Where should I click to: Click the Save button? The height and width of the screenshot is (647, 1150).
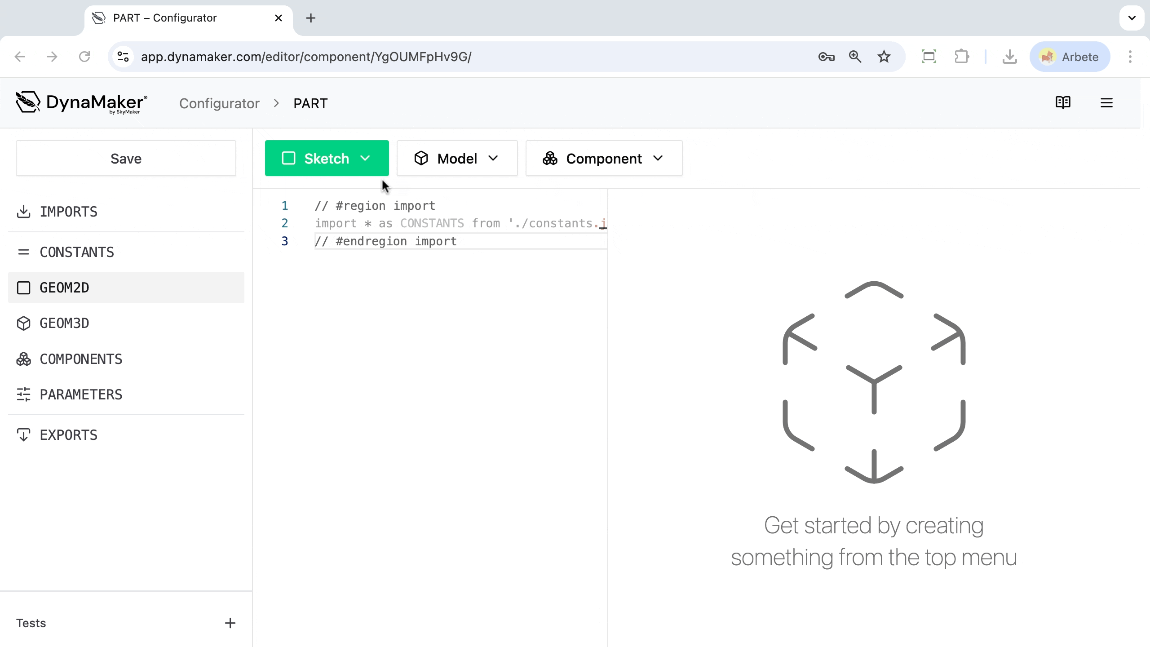[126, 158]
